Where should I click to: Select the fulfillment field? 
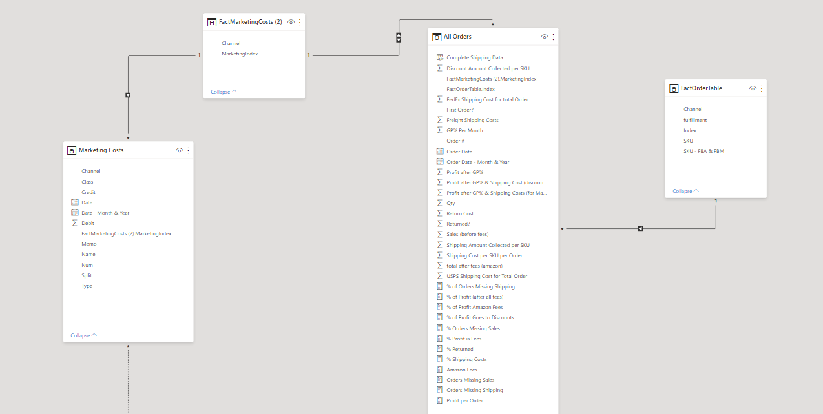point(695,120)
